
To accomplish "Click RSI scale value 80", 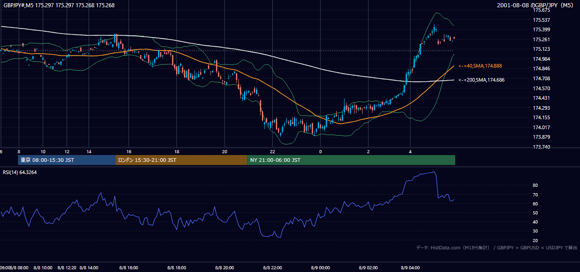I will pyautogui.click(x=536, y=185).
